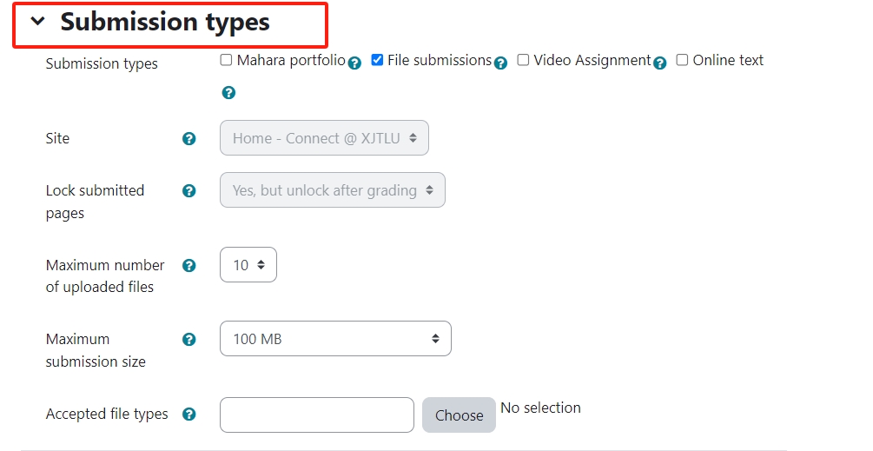Open the Lock submitted pages dropdown
Viewport: 873px width, 451px height.
[x=333, y=189]
